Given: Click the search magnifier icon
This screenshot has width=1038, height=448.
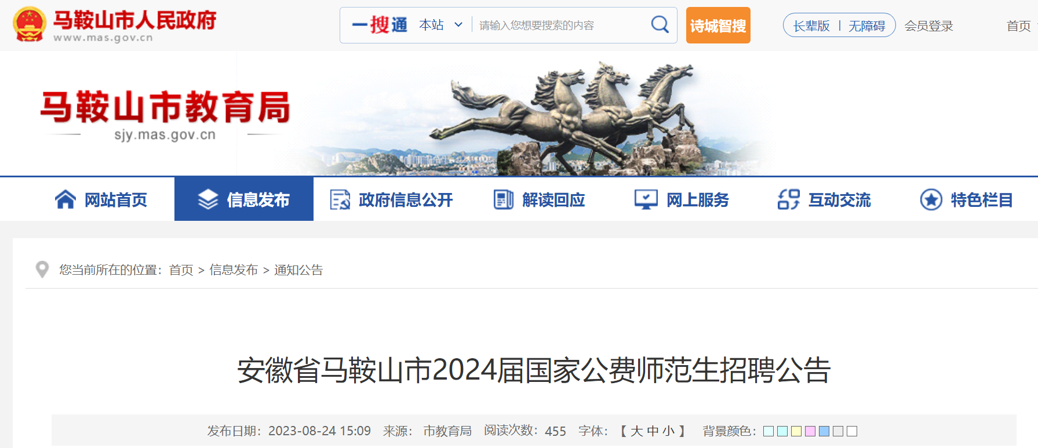Looking at the screenshot, I should (660, 24).
